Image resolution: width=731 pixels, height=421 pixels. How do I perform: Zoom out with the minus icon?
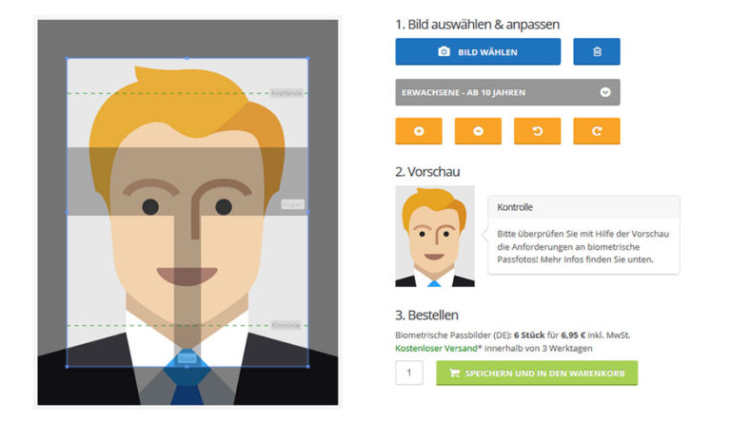click(478, 131)
